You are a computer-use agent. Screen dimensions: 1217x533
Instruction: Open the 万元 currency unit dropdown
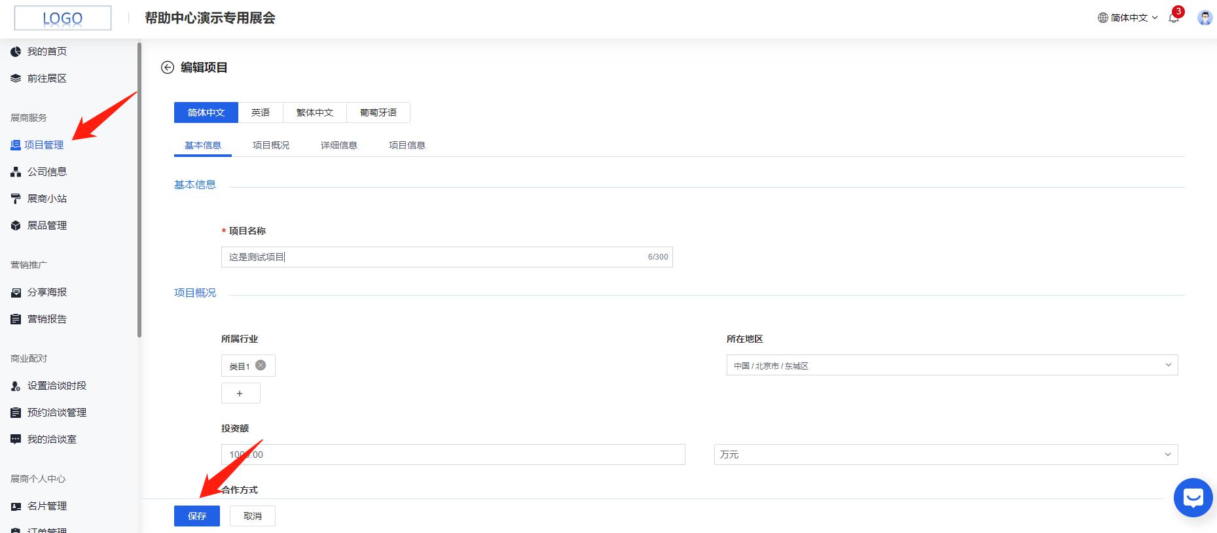[x=945, y=455]
